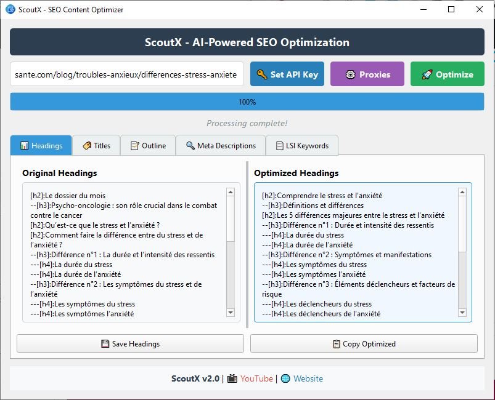Screen dimensions: 495x400
Task: Click the 100% progress bar
Action: 247,102
